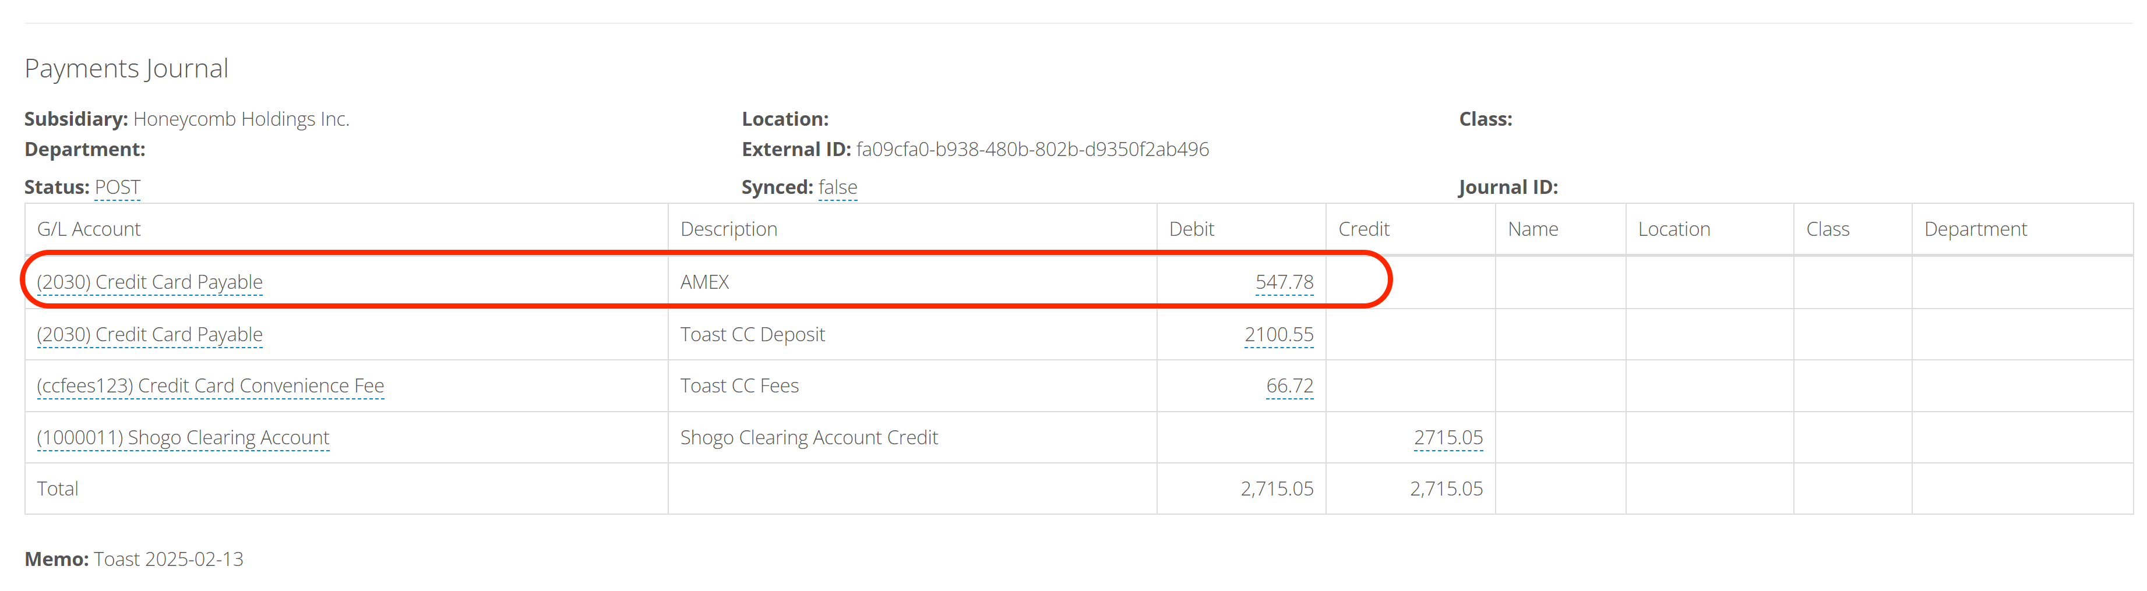Click the Debit column header
Image resolution: width=2147 pixels, height=591 pixels.
point(1191,229)
